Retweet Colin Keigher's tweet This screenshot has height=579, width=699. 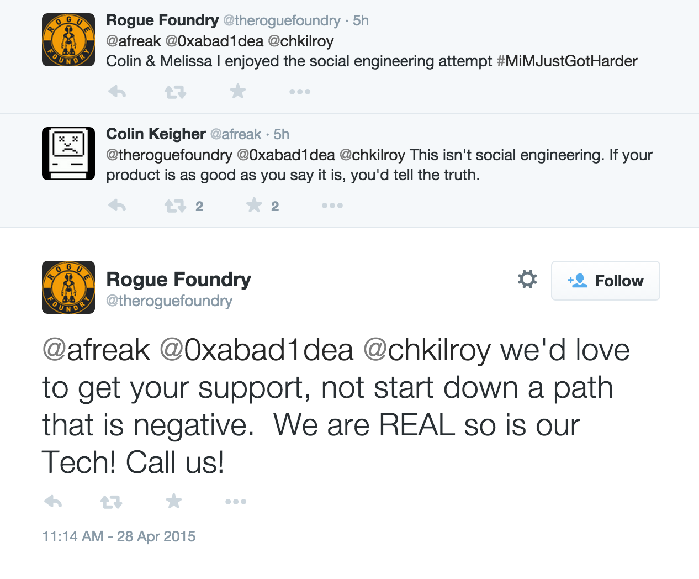tap(176, 206)
